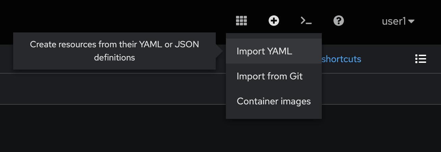
Task: Open the command line terminal icon
Action: click(306, 21)
